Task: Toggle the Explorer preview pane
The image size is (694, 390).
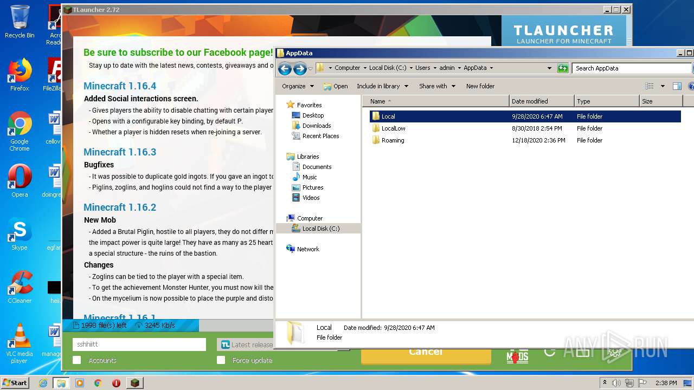Action: [677, 86]
